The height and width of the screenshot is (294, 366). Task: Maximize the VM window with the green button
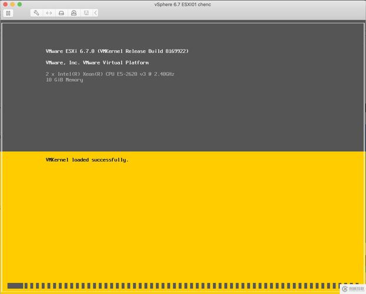tap(20, 4)
